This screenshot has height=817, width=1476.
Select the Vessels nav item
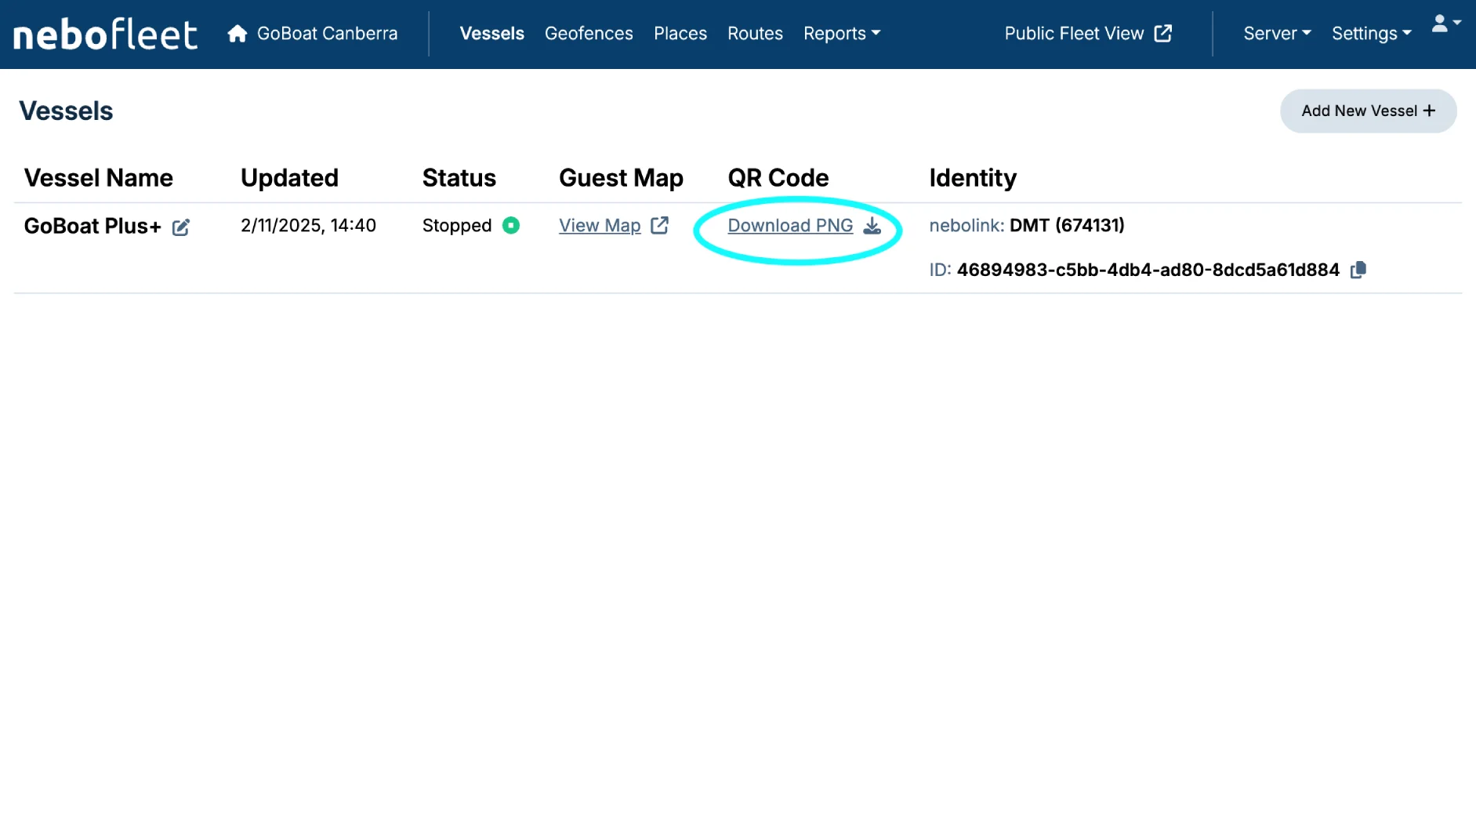(x=491, y=34)
